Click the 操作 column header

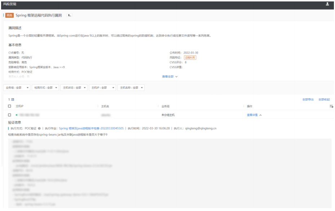tap(250, 106)
